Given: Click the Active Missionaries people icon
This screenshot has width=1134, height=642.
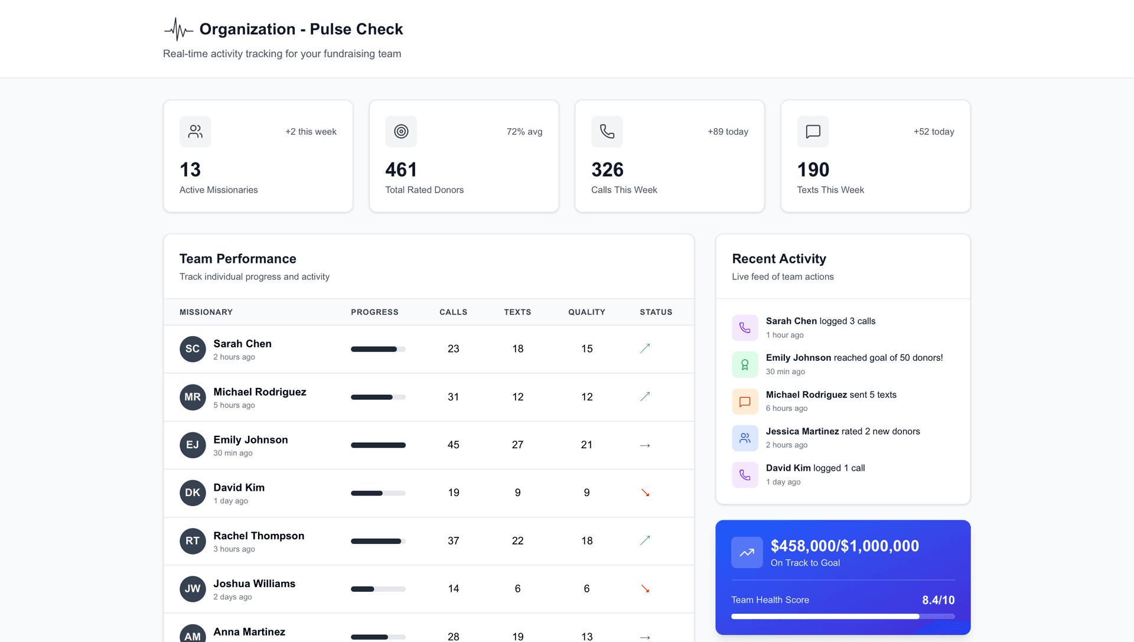Looking at the screenshot, I should pyautogui.click(x=195, y=131).
